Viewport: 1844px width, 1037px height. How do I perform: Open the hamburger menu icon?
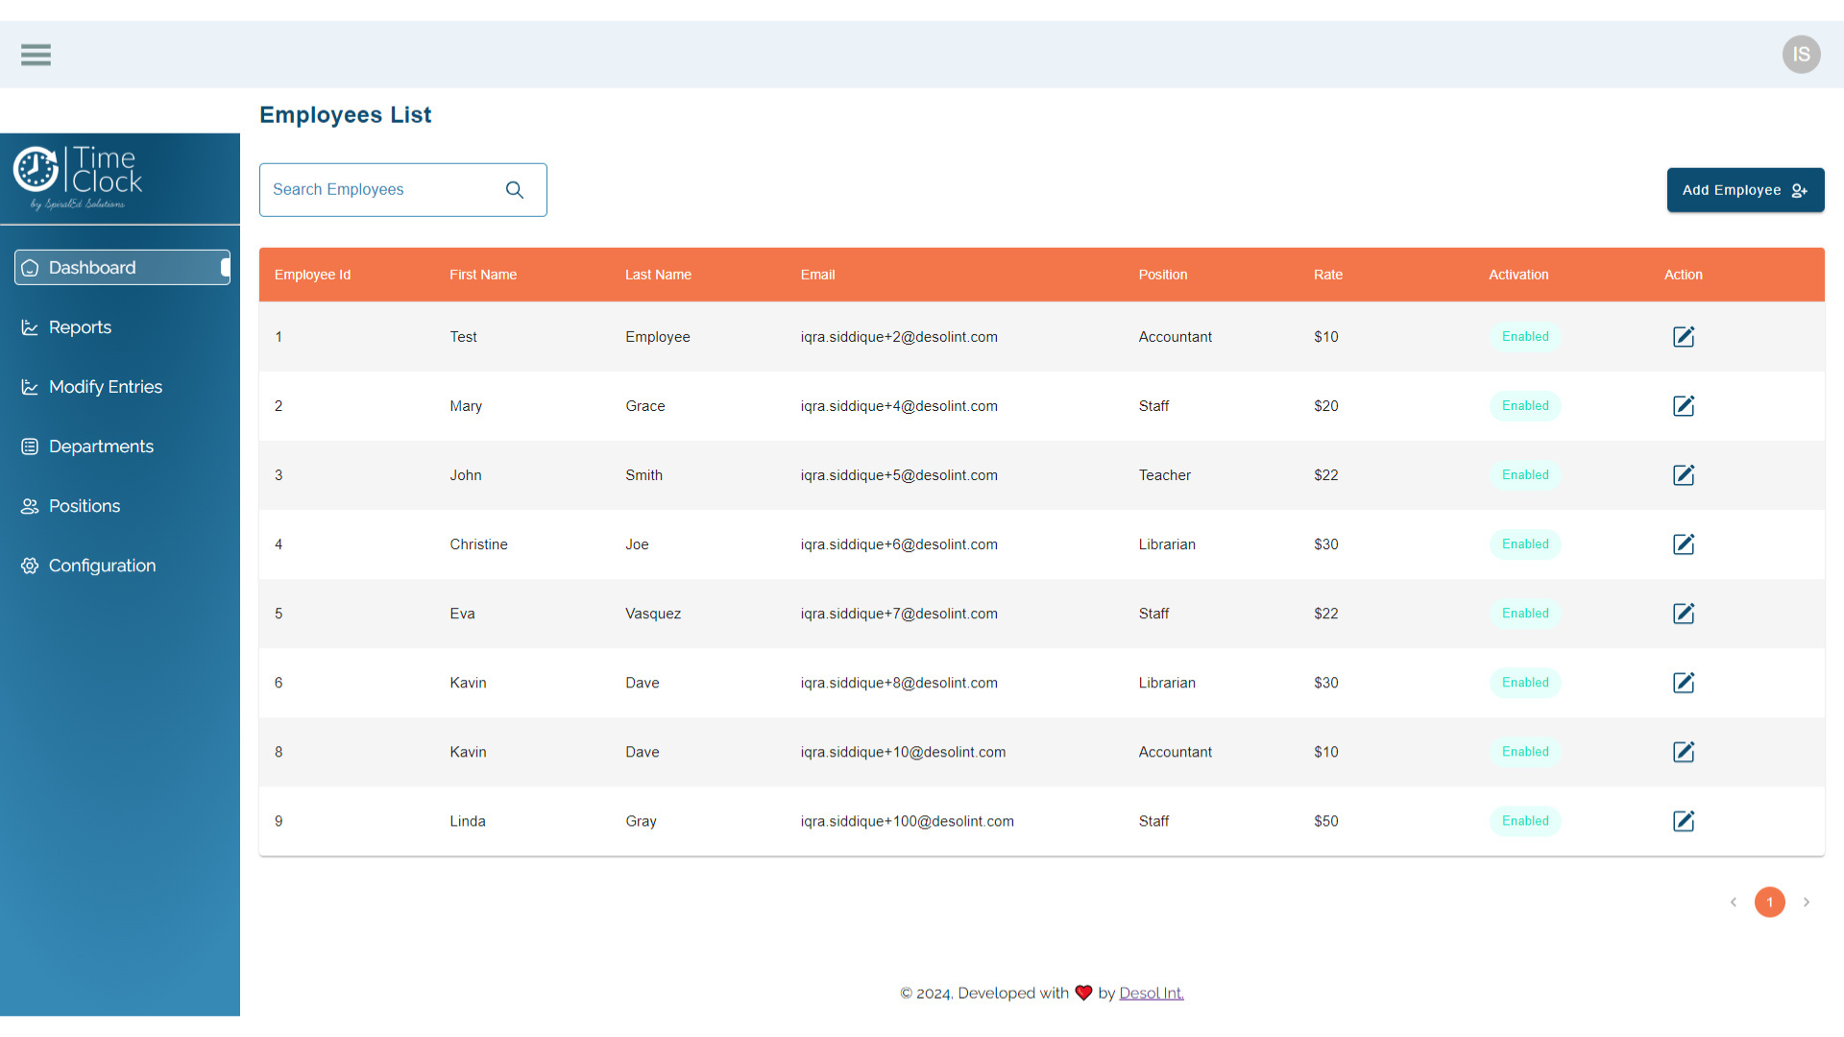pyautogui.click(x=36, y=55)
